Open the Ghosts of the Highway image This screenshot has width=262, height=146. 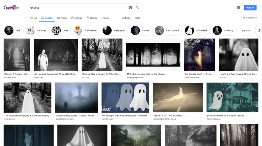click(178, 97)
